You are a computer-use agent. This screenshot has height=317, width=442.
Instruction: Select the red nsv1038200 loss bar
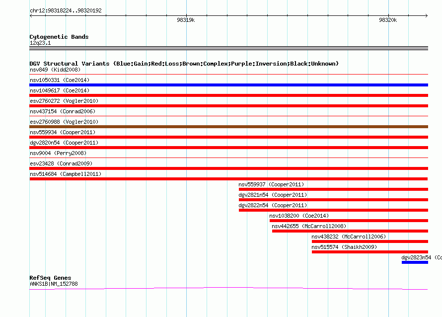[x=349, y=221]
